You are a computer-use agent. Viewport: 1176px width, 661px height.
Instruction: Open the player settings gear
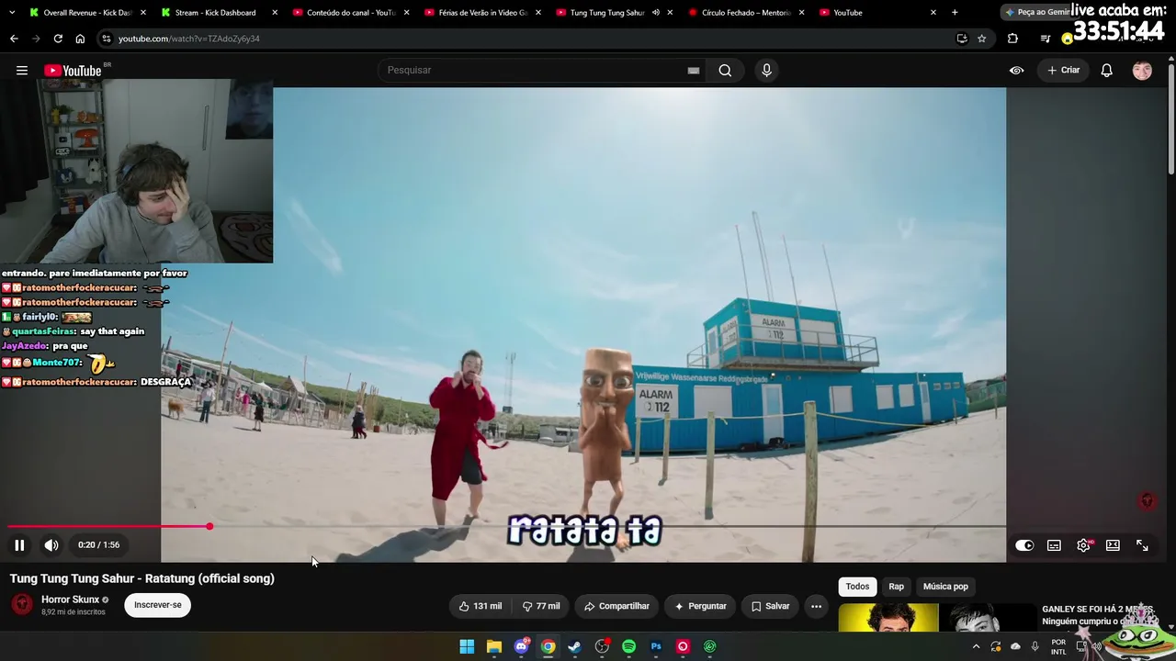pos(1084,545)
